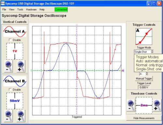The image size is (163, 125).
Task: Zoom in Channel B vertical scale
Action: 21,116
